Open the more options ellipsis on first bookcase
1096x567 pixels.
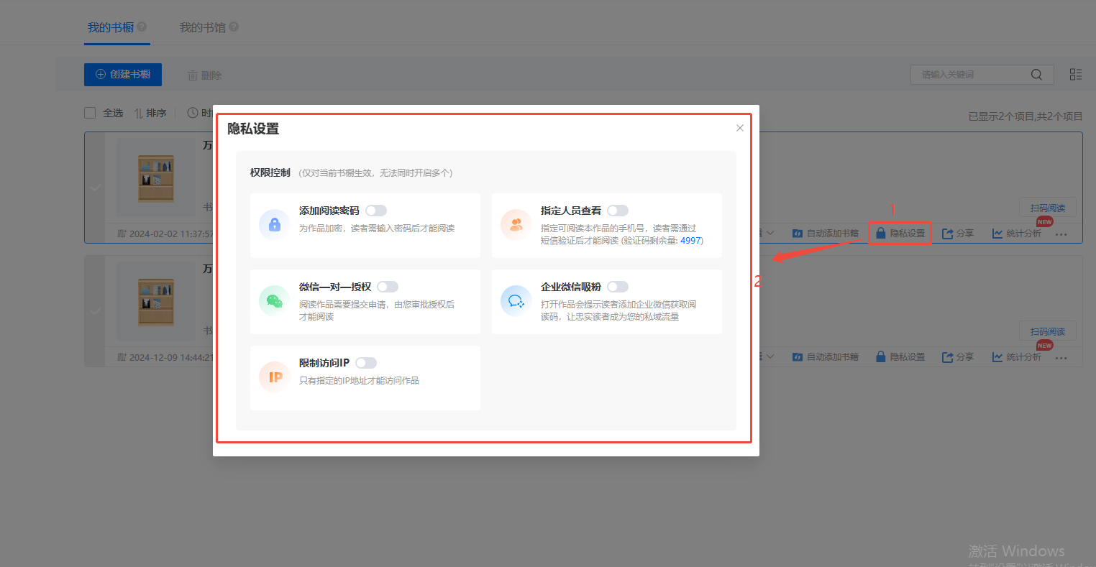tap(1061, 234)
